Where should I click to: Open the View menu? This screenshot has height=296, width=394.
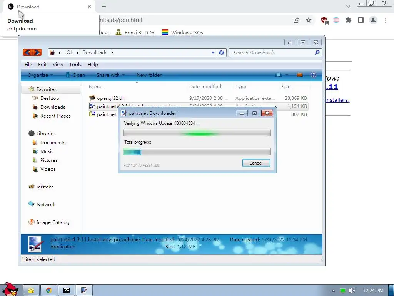point(58,65)
